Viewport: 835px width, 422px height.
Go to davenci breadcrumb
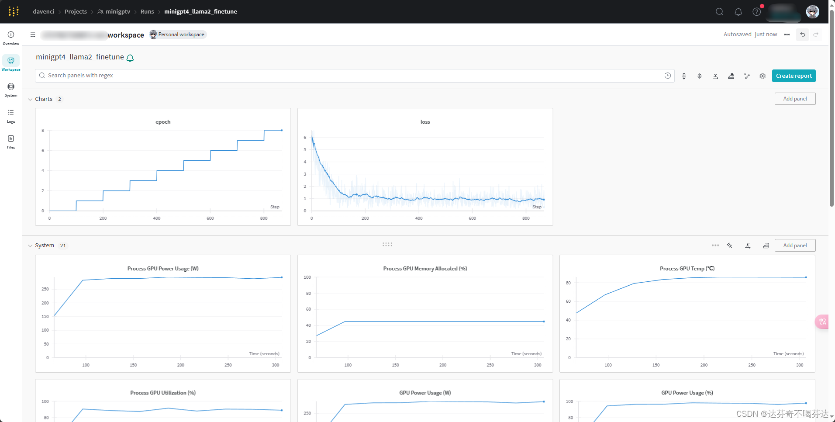click(44, 11)
